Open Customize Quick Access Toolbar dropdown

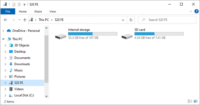pos(25,5)
